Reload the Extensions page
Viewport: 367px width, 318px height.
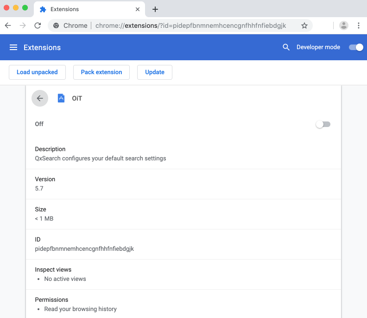point(38,25)
